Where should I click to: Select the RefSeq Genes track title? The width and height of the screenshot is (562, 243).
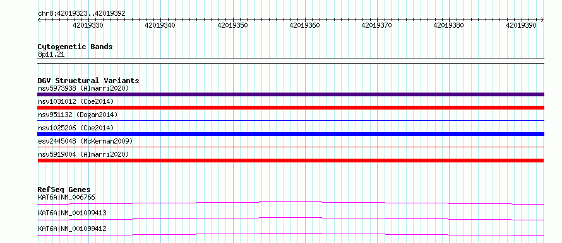pos(64,189)
